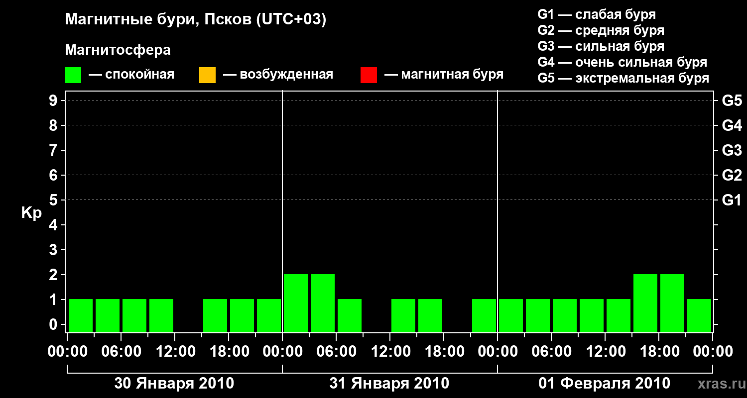747x398 pixels.
Task: Click the '— магнитная буря' legend label
Action: pos(444,75)
